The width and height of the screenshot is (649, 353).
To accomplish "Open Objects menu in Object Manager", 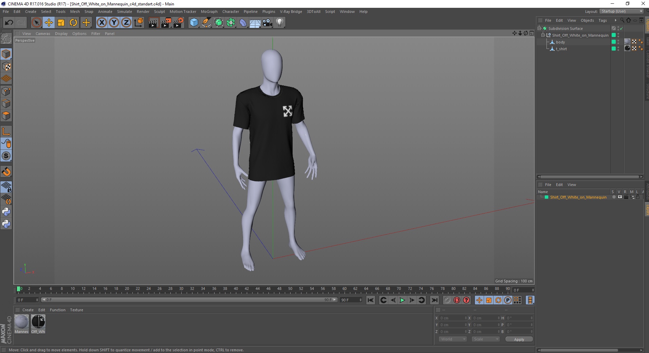I will tap(587, 20).
